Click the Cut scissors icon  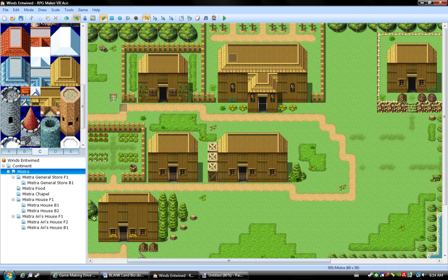tap(31, 18)
